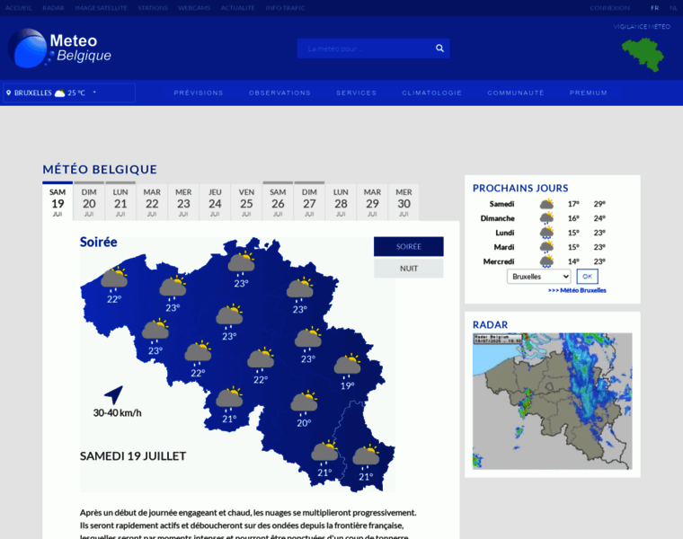Screen dimensions: 683x539
Task: Select the LUN 28 day tab
Action: [x=341, y=202]
